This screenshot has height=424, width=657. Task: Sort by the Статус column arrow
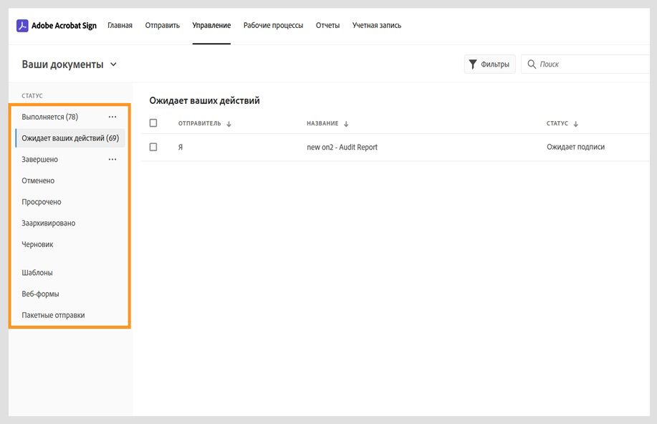pyautogui.click(x=575, y=124)
